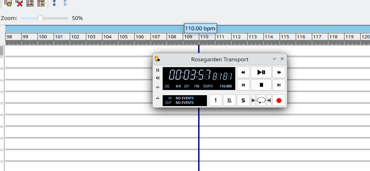
Task: Click bar 120 on the ruler
Action: click(x=365, y=37)
